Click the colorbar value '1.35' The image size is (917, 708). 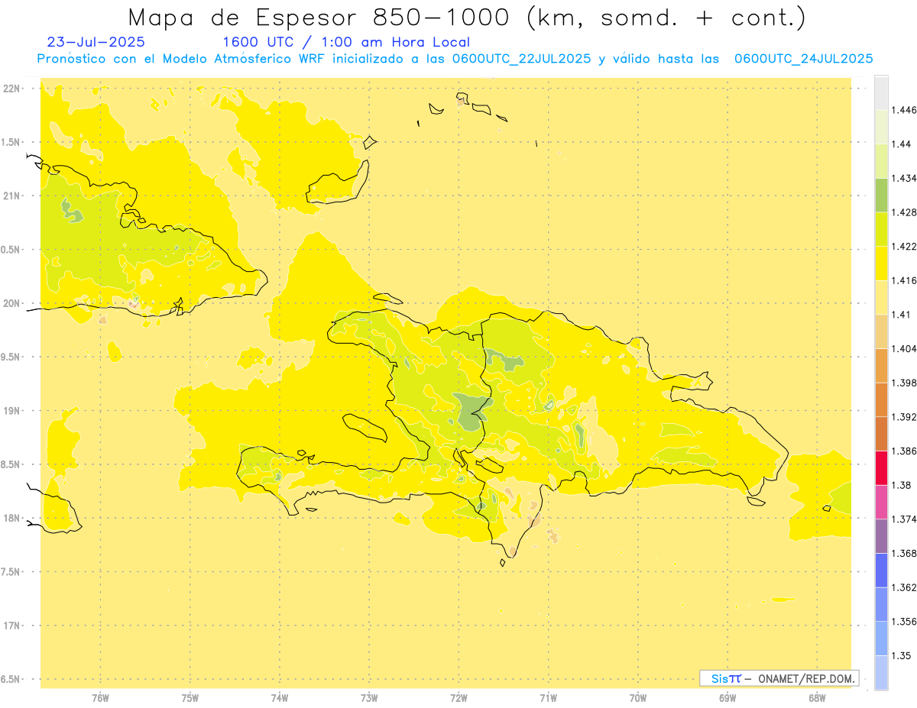click(x=902, y=656)
